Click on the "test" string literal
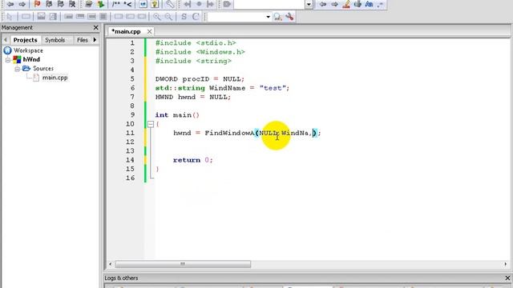 273,88
